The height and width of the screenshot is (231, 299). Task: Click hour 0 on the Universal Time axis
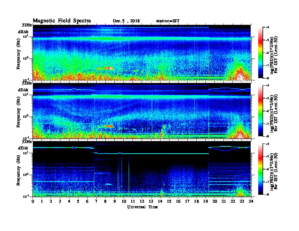pos(33,201)
